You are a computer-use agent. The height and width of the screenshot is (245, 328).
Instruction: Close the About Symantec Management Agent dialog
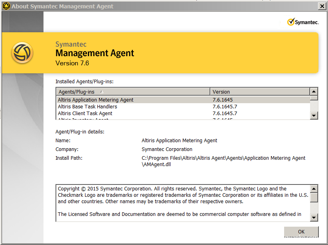[x=322, y=6]
